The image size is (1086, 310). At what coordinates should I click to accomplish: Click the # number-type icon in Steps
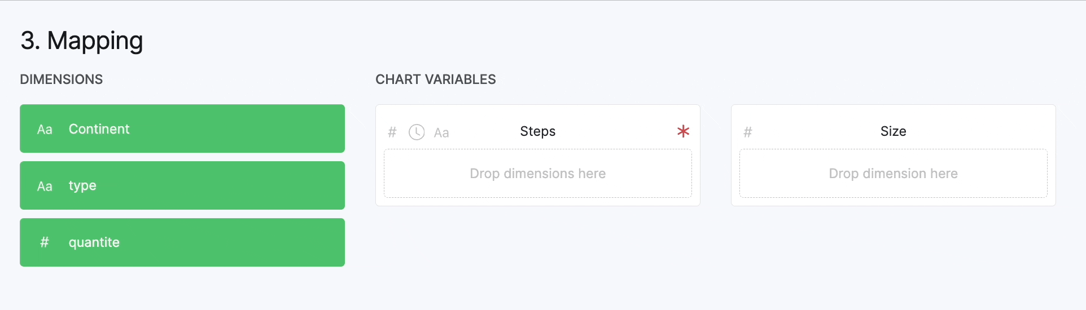[392, 132]
